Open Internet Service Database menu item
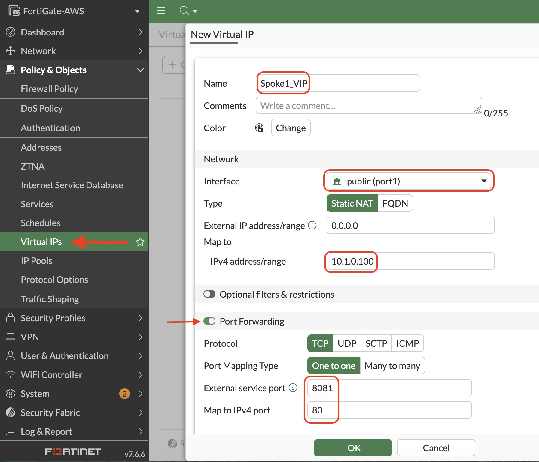 (x=74, y=185)
